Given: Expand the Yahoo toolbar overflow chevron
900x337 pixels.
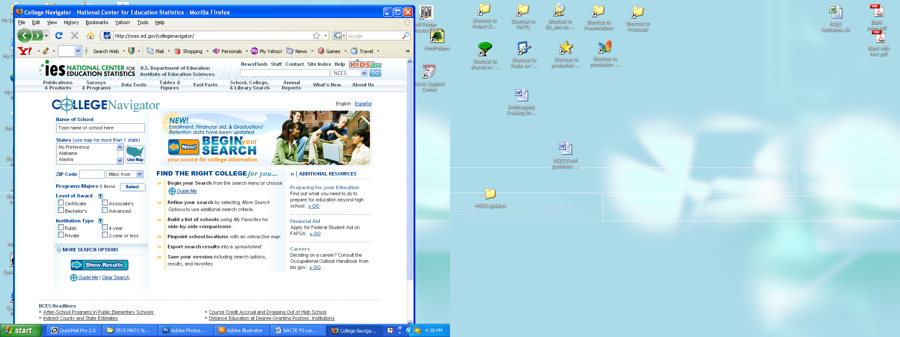Looking at the screenshot, I should (x=407, y=51).
